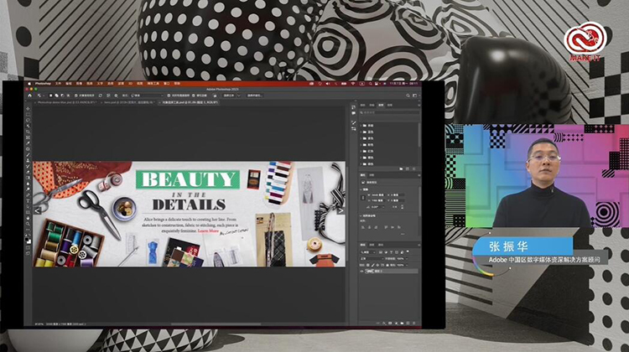Select the Rectangular Marquee tool
The image size is (629, 352).
click(28, 114)
